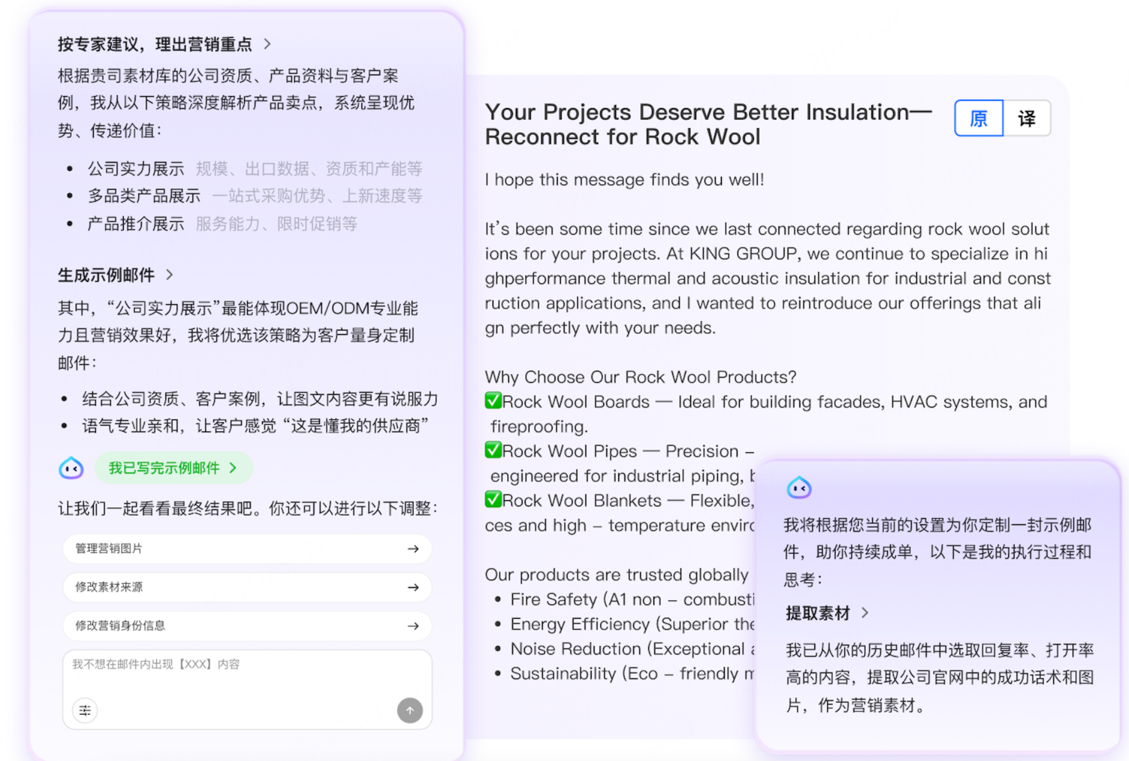1129x761 pixels.
Task: Click arrow on 修改素材来源 row
Action: 413,588
